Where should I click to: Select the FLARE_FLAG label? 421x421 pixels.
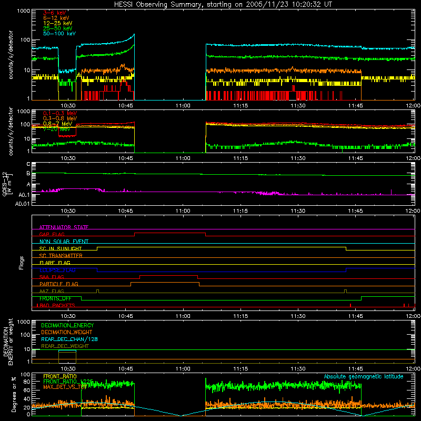[x=55, y=263]
